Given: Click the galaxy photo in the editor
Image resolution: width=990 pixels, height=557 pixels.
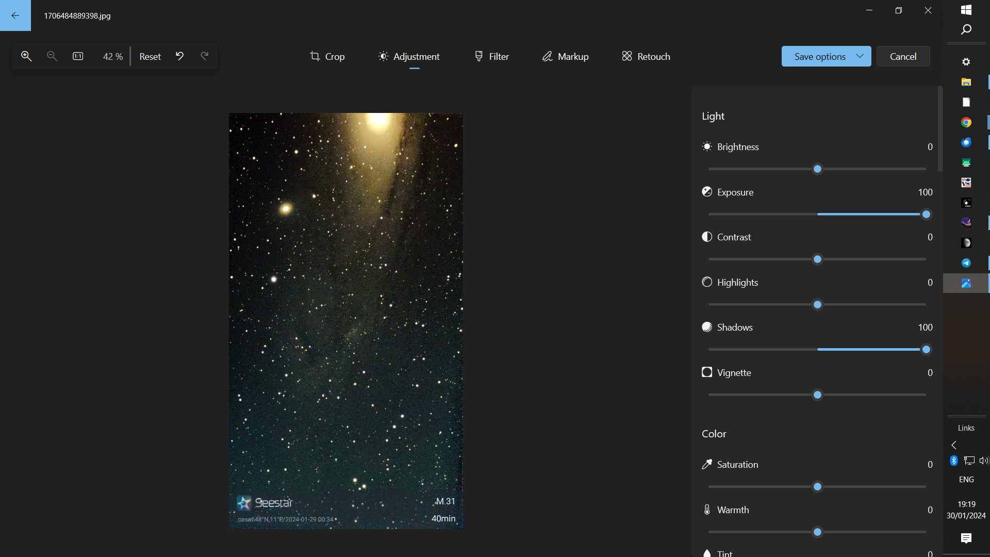Looking at the screenshot, I should (x=346, y=321).
